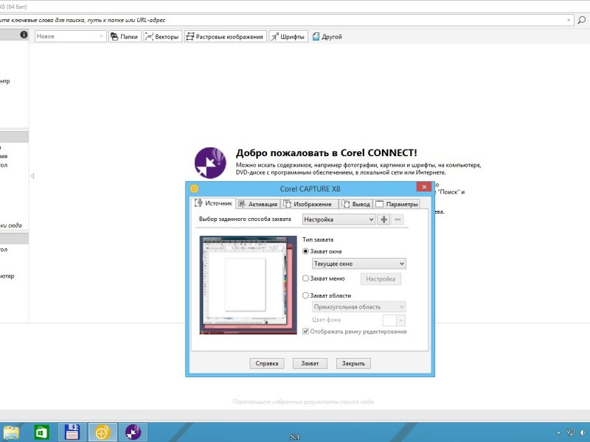The width and height of the screenshot is (590, 442).
Task: Show hidden tray icons arrow
Action: click(558, 433)
